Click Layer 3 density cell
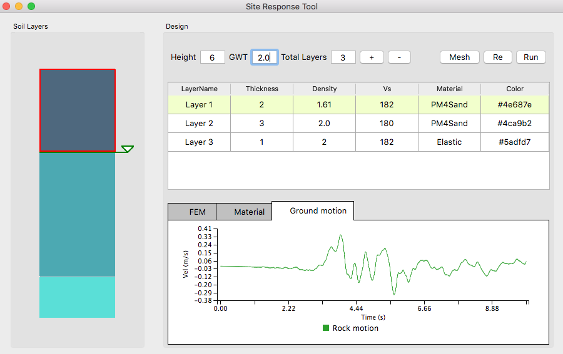 point(324,142)
